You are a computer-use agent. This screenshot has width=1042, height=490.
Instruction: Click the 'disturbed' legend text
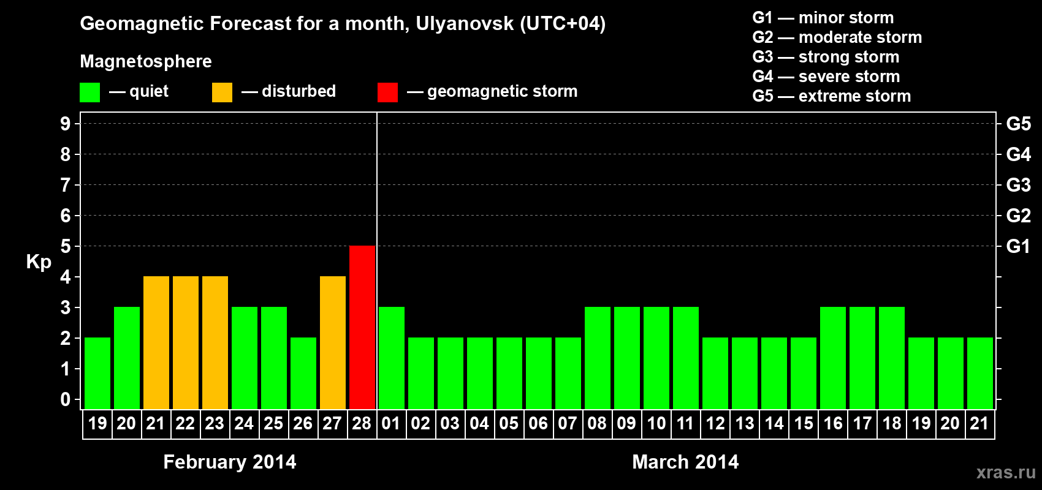[x=299, y=91]
